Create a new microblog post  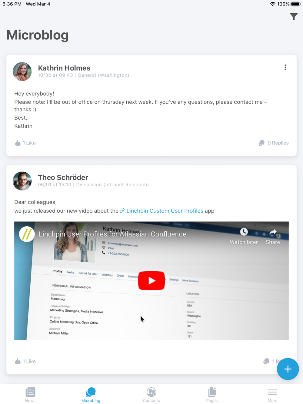(x=288, y=369)
